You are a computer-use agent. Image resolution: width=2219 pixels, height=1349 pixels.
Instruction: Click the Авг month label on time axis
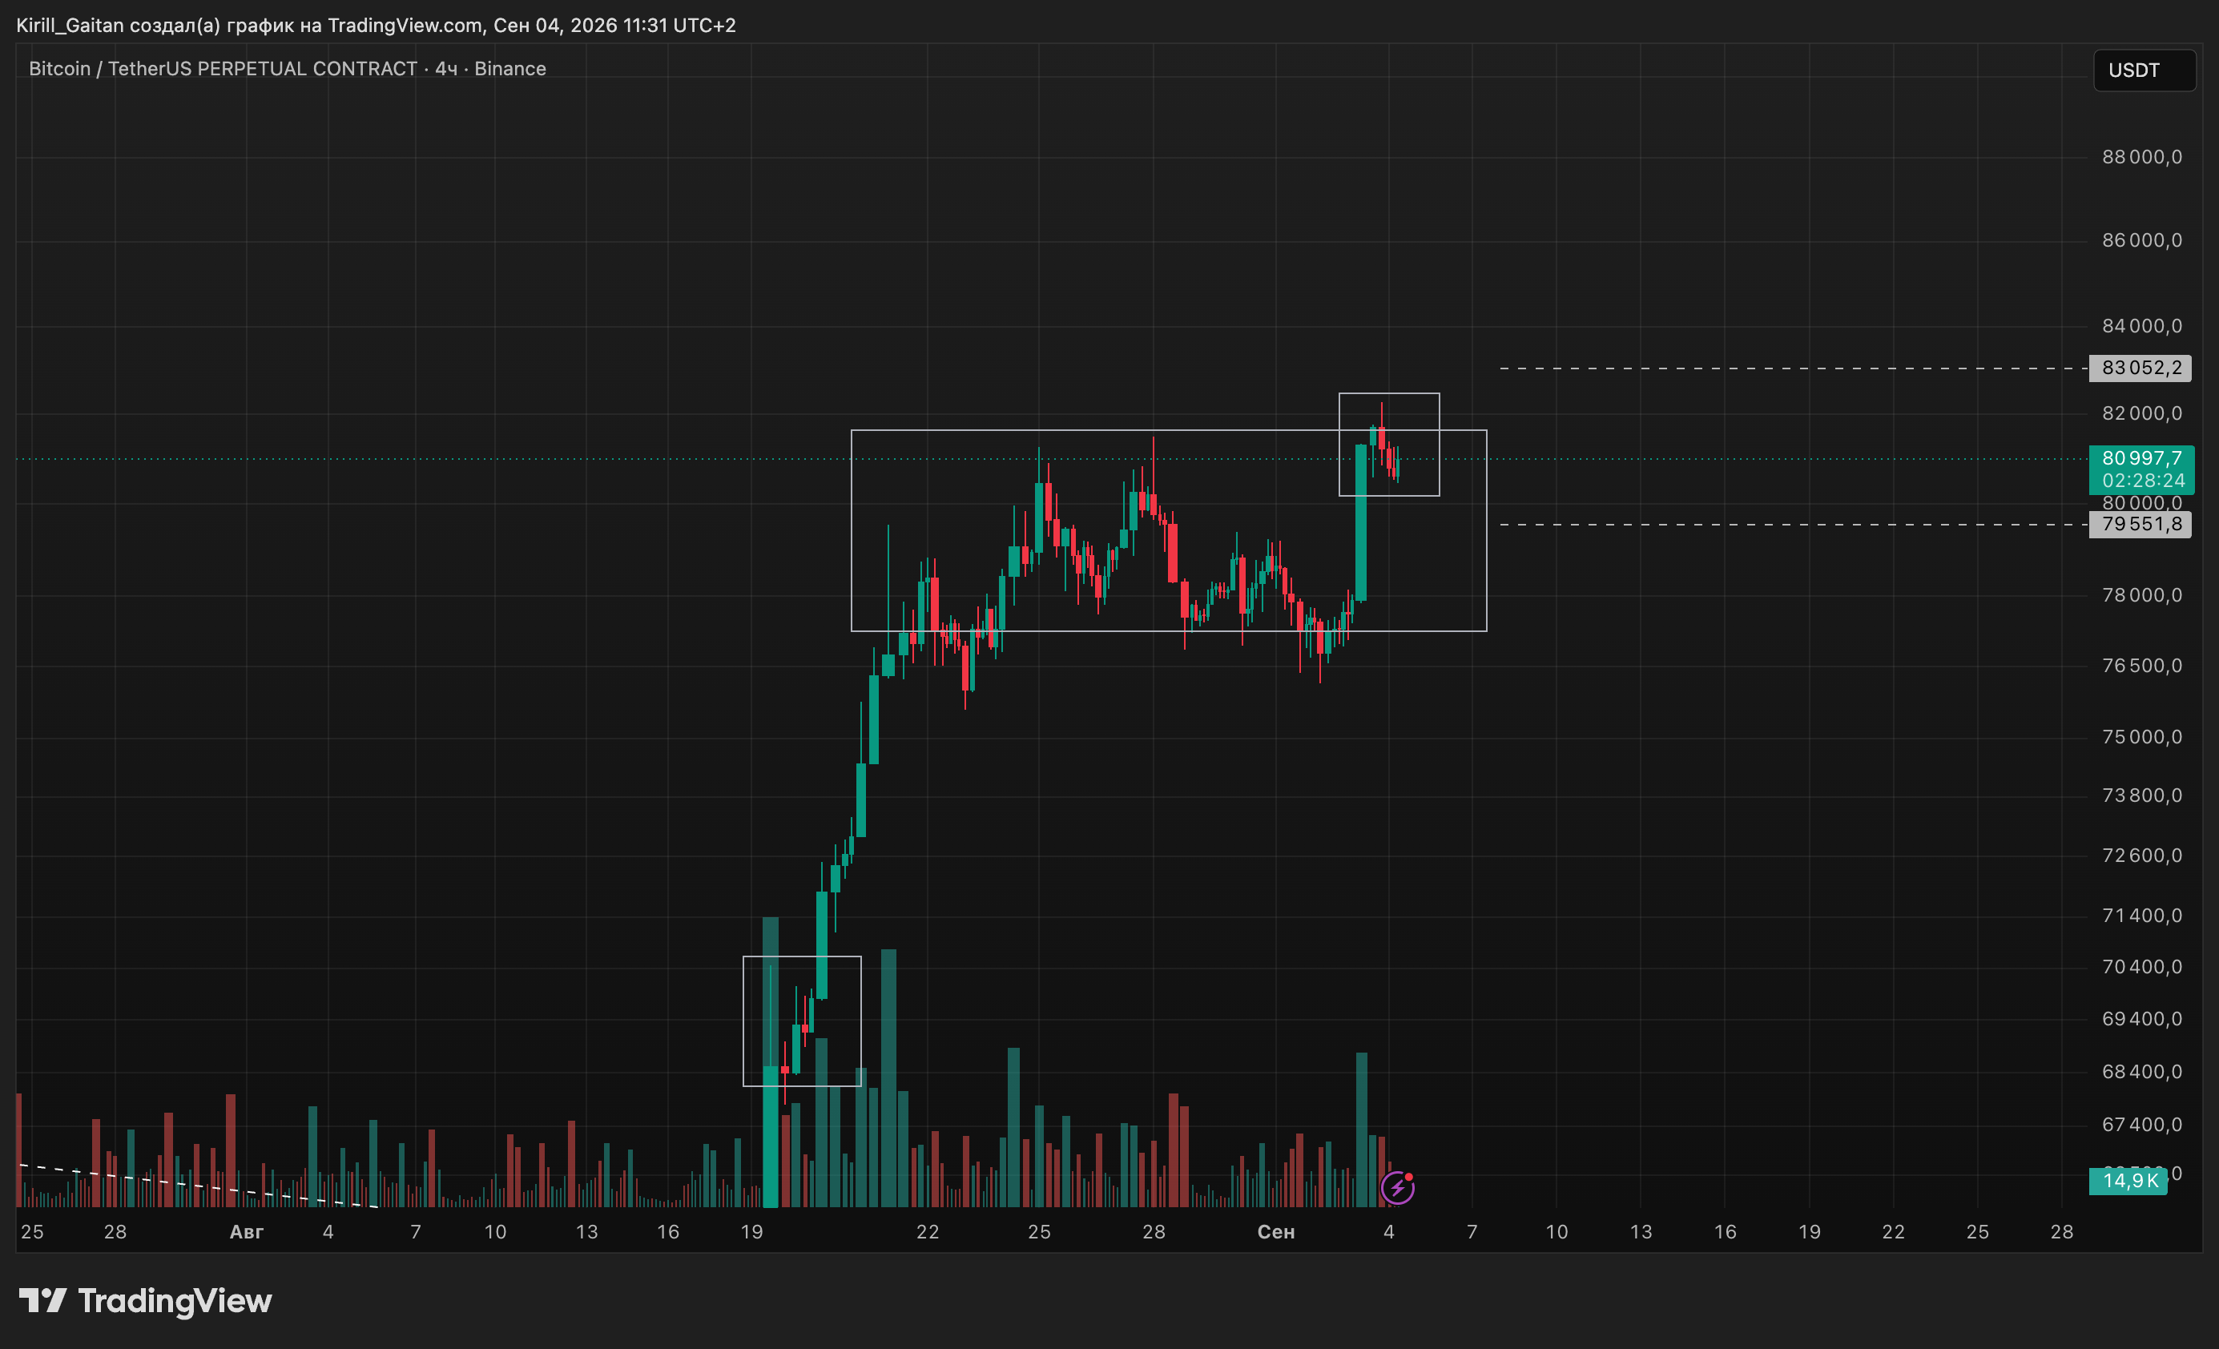coord(246,1232)
